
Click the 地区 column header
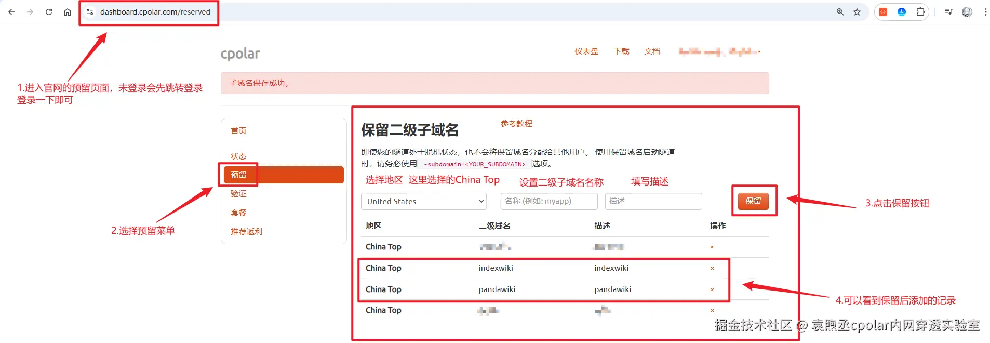point(373,226)
